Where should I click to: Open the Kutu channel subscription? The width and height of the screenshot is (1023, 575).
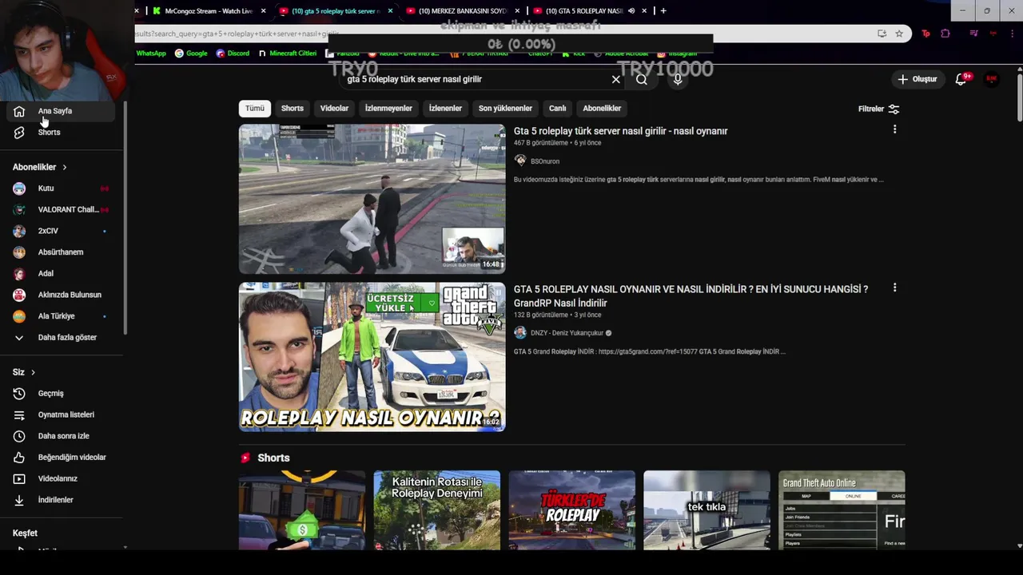pyautogui.click(x=61, y=188)
